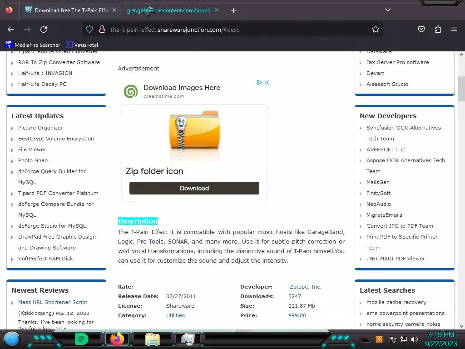Open MigrateEmails developer link
Viewport: 465px width, 349px height.
pos(384,215)
